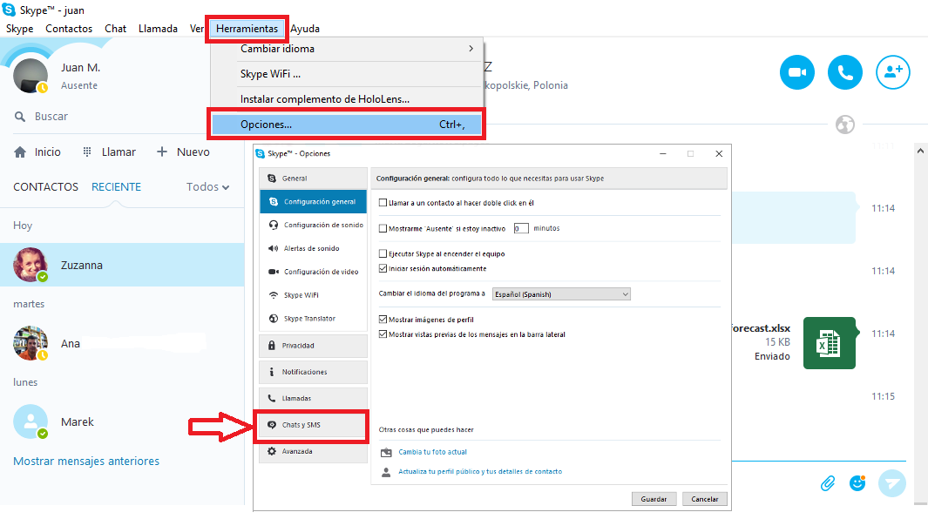Screen dimensions: 928x519
Task: Select Skype WiFi ... menu entry
Action: point(348,74)
